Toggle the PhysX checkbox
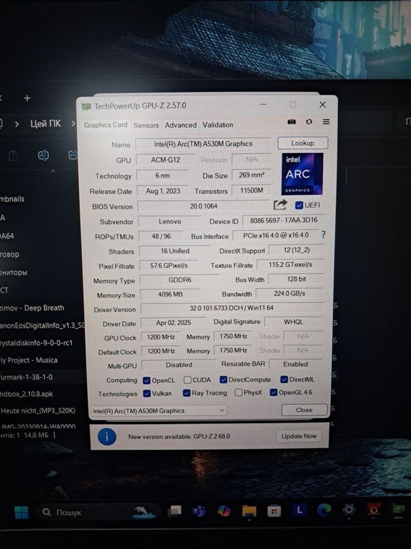Image resolution: width=411 pixels, height=549 pixels. [x=239, y=392]
